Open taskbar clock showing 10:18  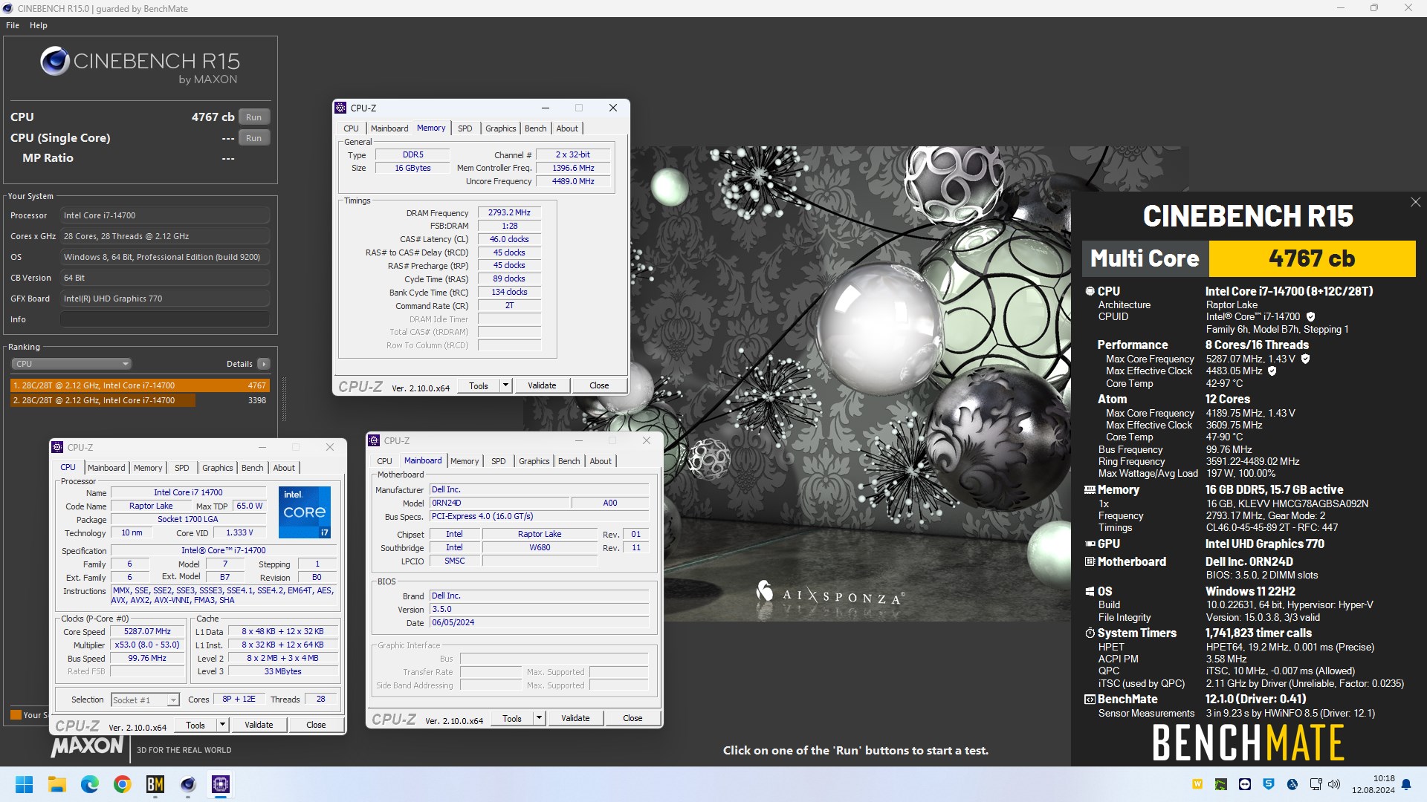pos(1373,784)
